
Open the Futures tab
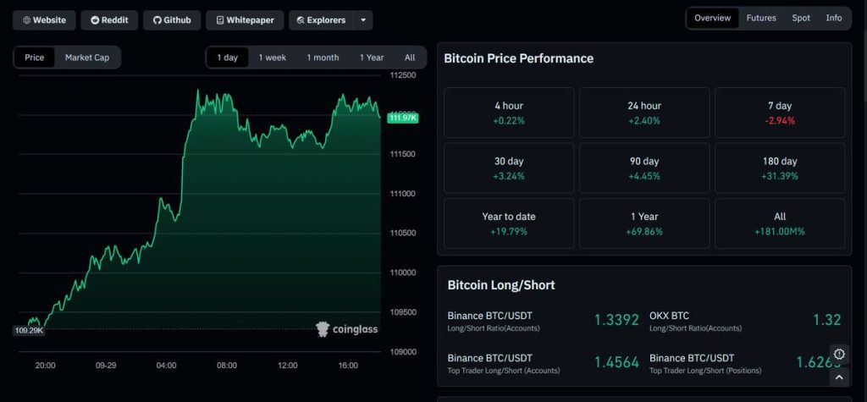click(761, 18)
